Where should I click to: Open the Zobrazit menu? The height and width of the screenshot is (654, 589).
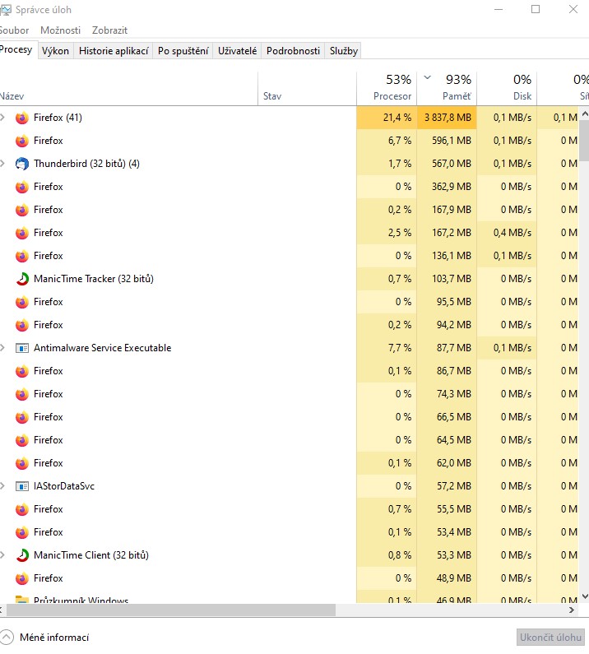coord(109,30)
